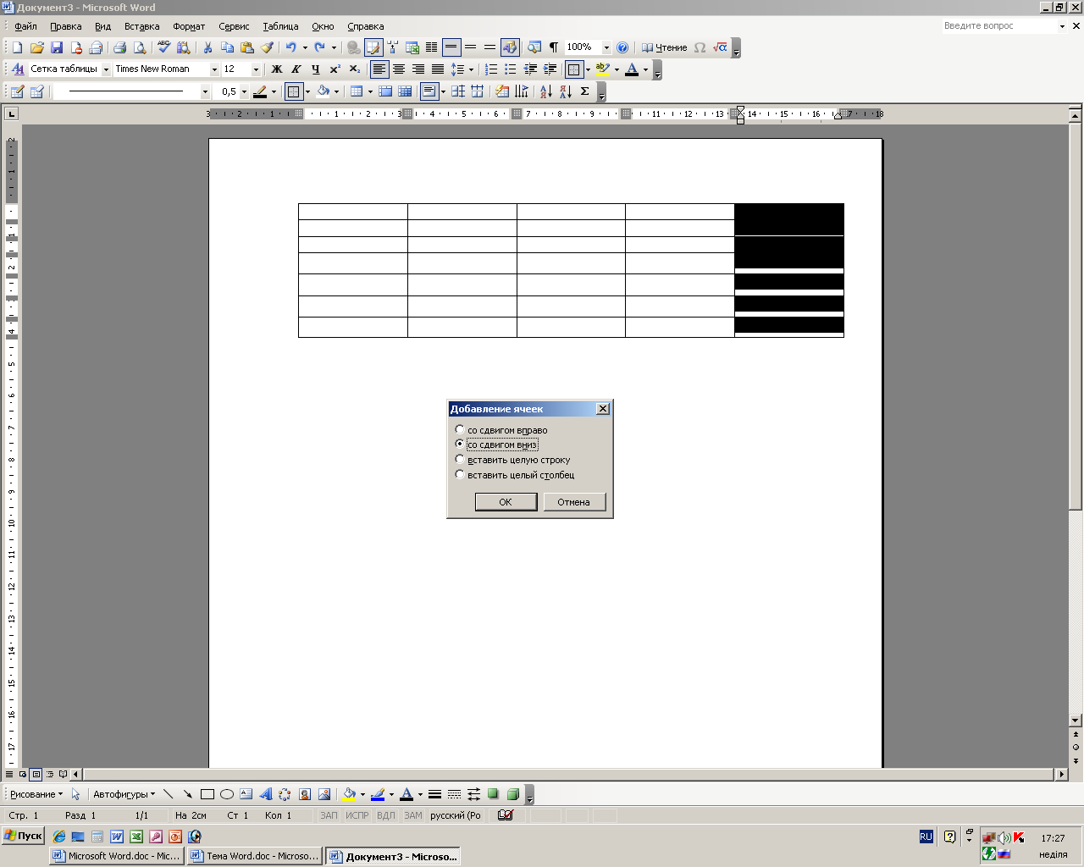This screenshot has width=1084, height=867.
Task: Run the spelling check (ABC icon)
Action: pyautogui.click(x=163, y=47)
